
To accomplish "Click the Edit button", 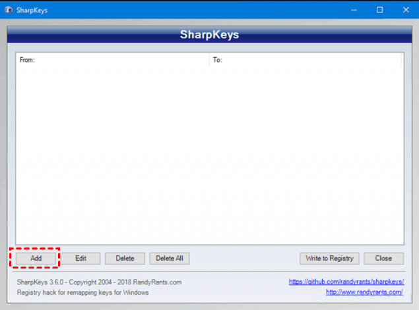I will (x=81, y=258).
